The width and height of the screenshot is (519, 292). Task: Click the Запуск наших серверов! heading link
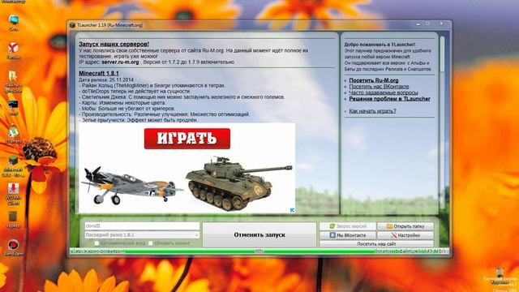click(x=114, y=44)
